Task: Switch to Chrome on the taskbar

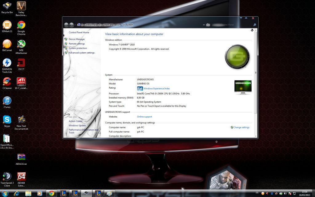Action: point(51,193)
